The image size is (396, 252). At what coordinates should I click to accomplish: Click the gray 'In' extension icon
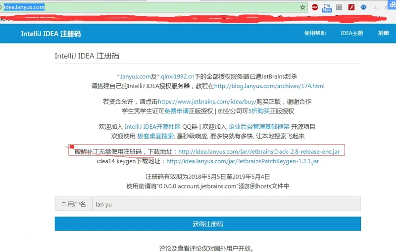pos(339,7)
